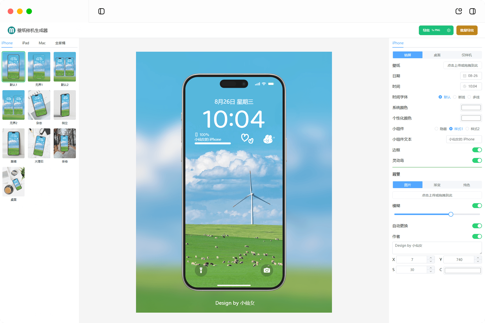
Task: Select the 断线 time font radio
Action: [455, 97]
